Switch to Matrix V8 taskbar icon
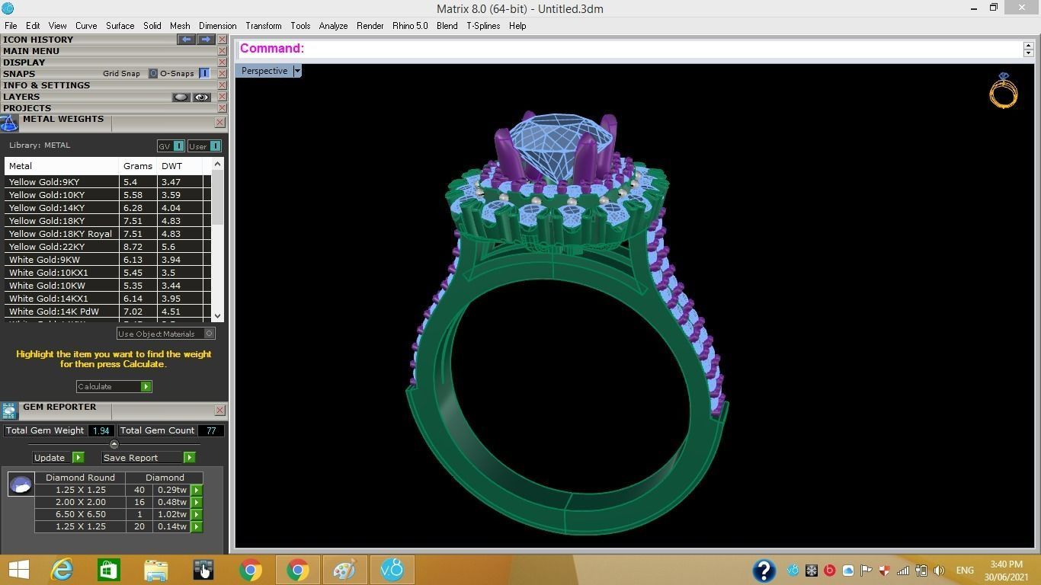Screen dimensions: 1041x585 click(x=392, y=570)
